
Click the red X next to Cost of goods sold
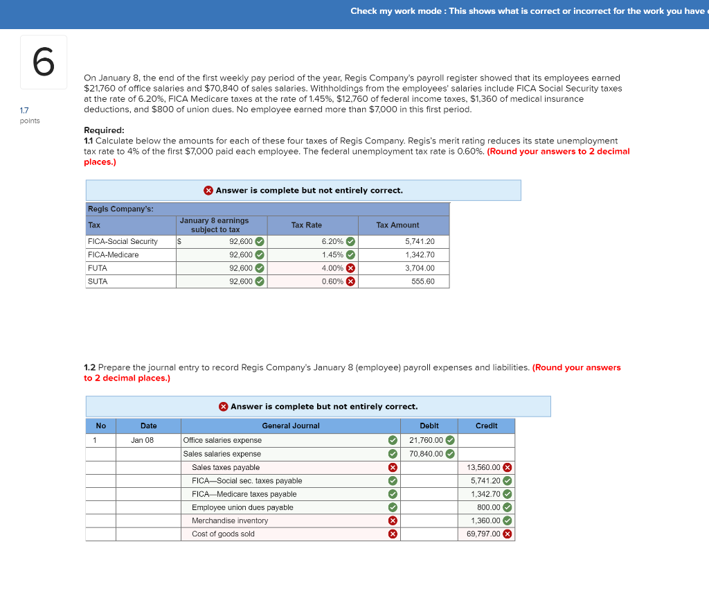tap(393, 534)
